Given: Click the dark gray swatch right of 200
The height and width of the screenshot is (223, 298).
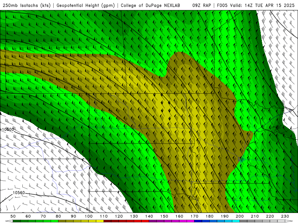Looking at the screenshot, I should pos(243,221).
